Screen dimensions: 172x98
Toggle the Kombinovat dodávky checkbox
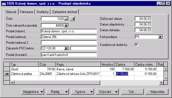tap(136, 45)
